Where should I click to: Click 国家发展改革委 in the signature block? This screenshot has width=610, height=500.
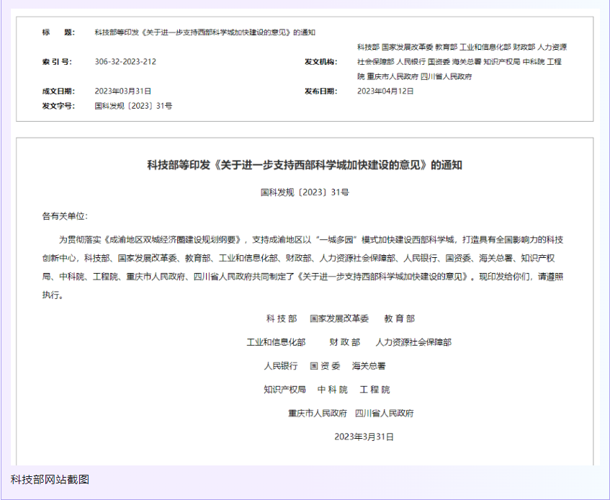(x=339, y=318)
